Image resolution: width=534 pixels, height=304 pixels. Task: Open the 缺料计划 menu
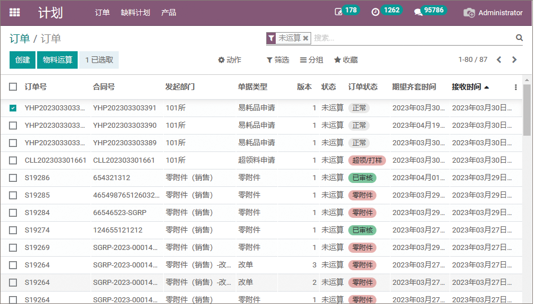135,12
